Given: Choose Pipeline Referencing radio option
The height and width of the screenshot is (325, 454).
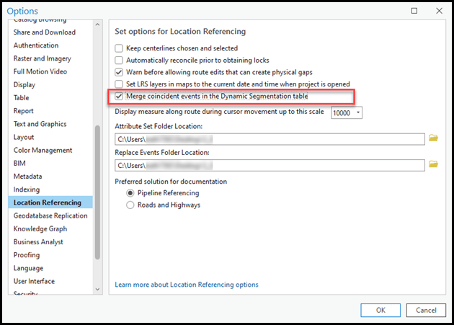Looking at the screenshot, I should [x=130, y=193].
